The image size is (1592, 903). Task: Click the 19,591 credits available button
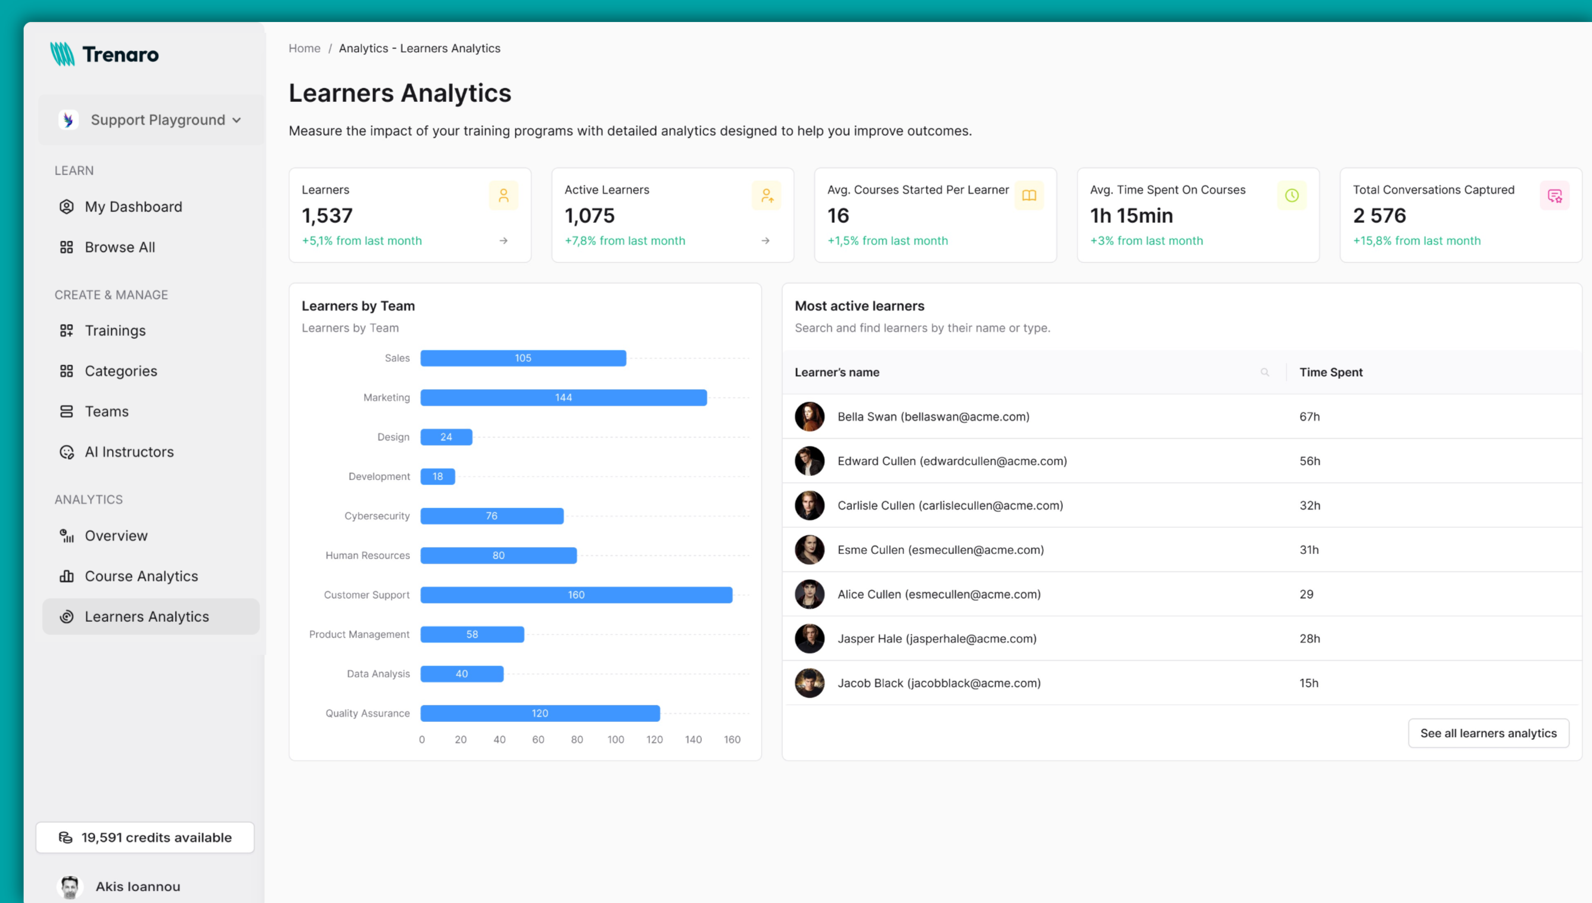tap(145, 837)
